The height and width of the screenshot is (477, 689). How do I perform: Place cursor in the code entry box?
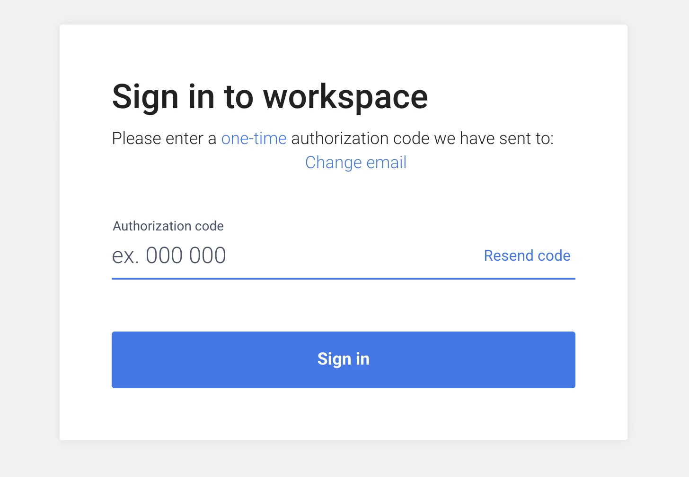tap(293, 256)
